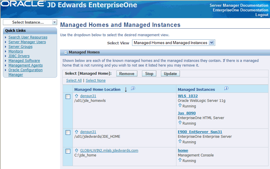270x169 pixels.
Task: Click up-arrow status icon for /u01/jdedwards/JDE_HOME home
Action: click(x=77, y=132)
